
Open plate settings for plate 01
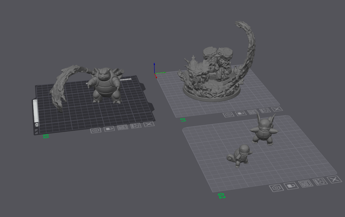coord(229,115)
